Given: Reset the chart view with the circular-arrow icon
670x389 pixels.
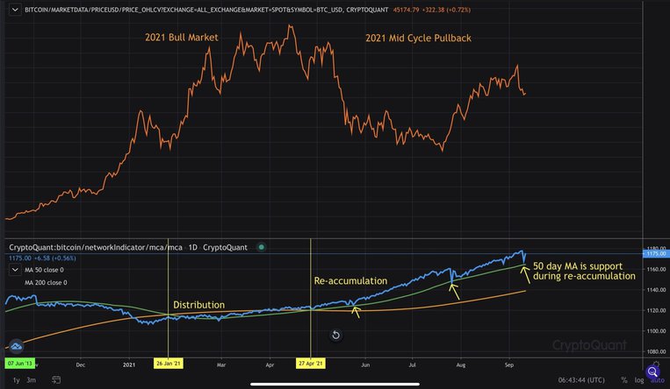Looking at the screenshot, I should click(x=335, y=336).
